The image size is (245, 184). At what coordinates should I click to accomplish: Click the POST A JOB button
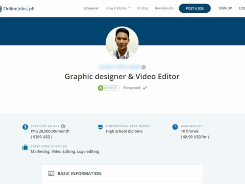click(194, 8)
